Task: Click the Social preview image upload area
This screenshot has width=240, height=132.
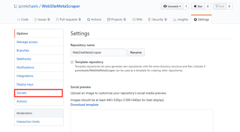Action: point(142,121)
